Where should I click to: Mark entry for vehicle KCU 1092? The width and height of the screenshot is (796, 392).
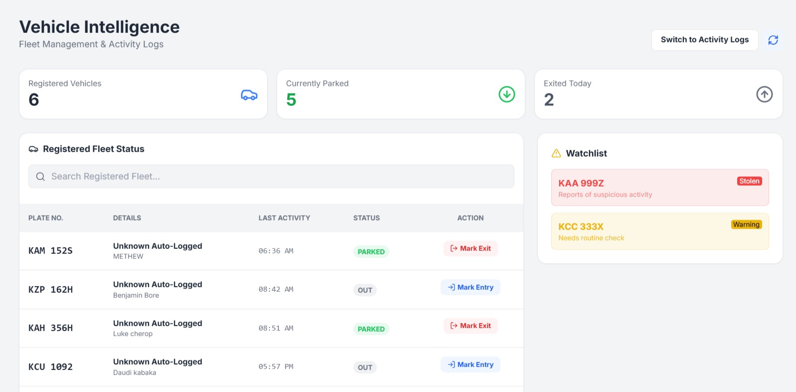471,365
